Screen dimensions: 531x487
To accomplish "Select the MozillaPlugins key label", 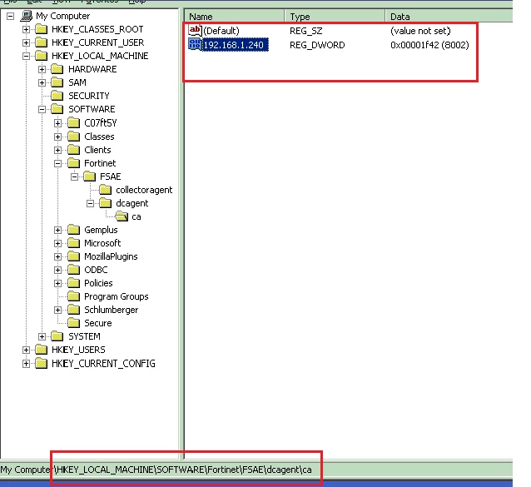I will point(111,256).
